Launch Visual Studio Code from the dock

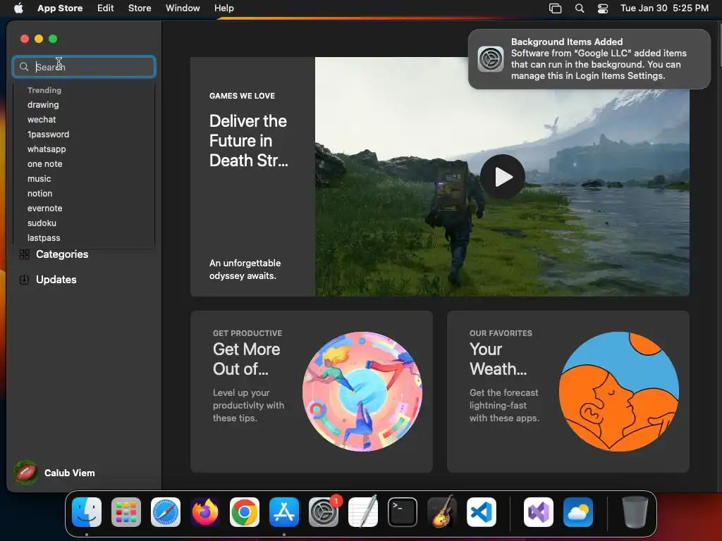pos(481,512)
